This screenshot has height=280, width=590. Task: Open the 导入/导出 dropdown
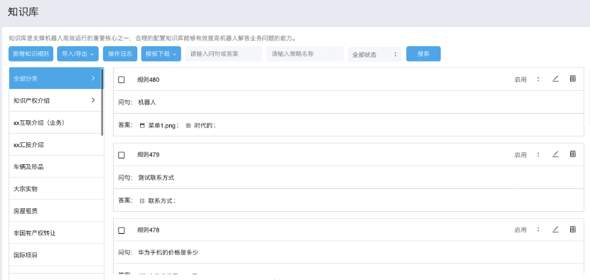tap(78, 54)
